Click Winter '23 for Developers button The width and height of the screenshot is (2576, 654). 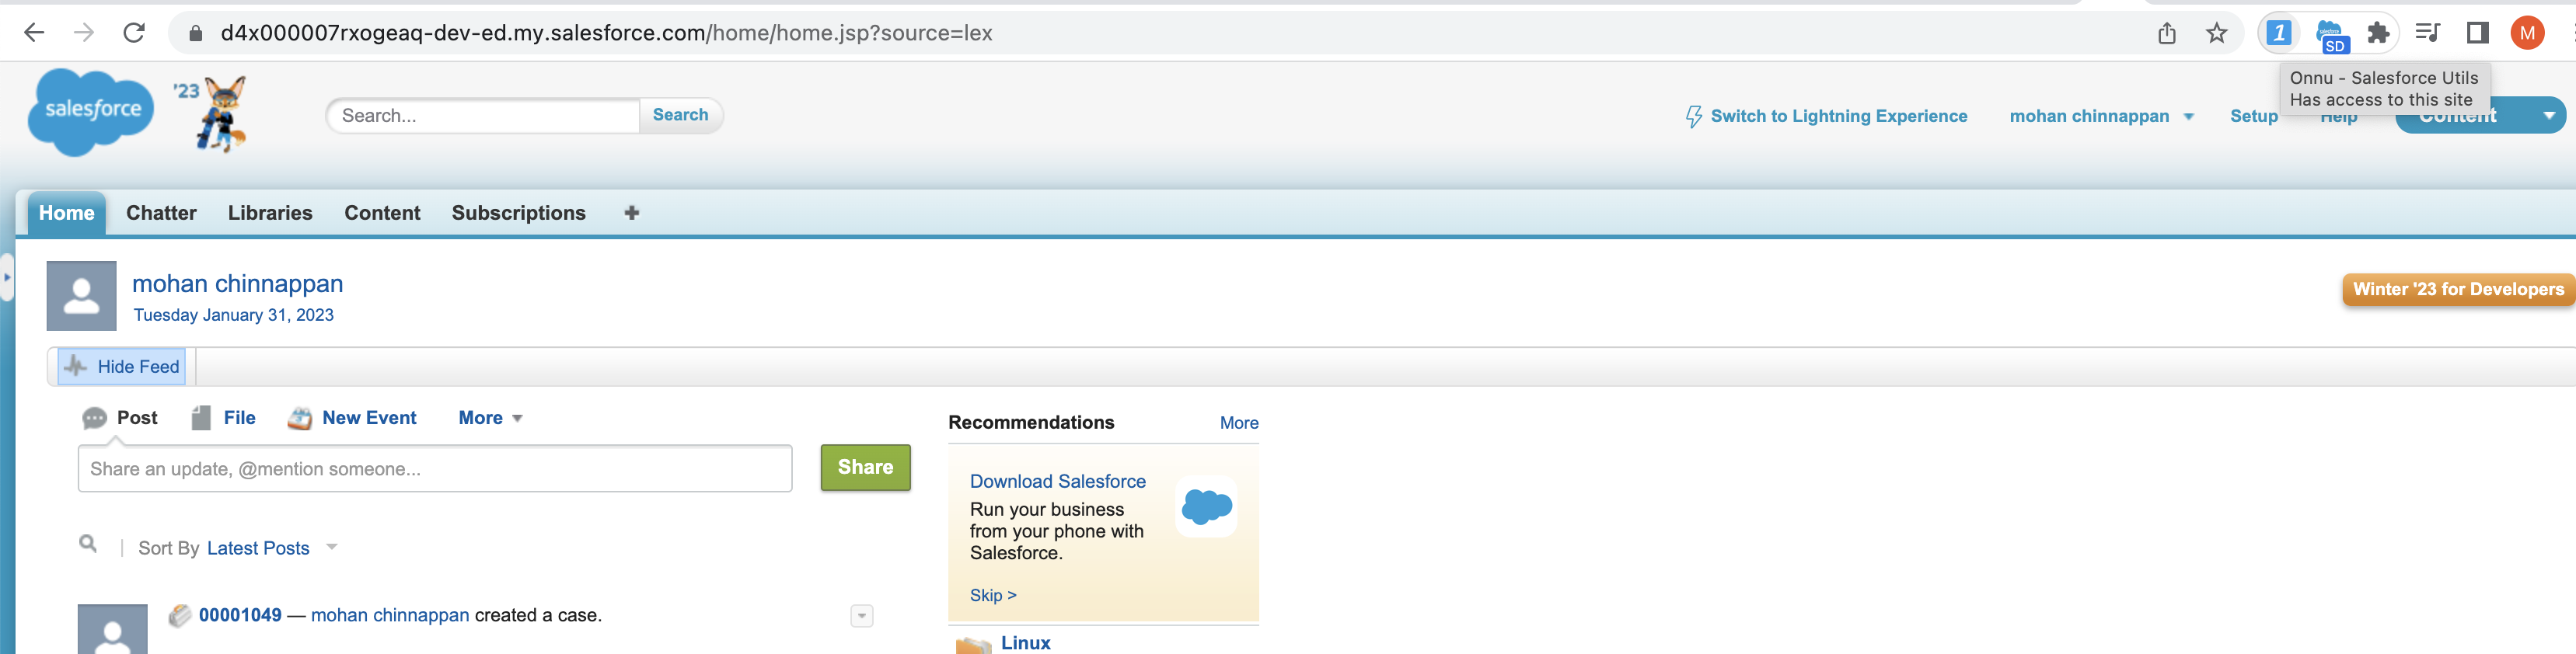pyautogui.click(x=2458, y=289)
